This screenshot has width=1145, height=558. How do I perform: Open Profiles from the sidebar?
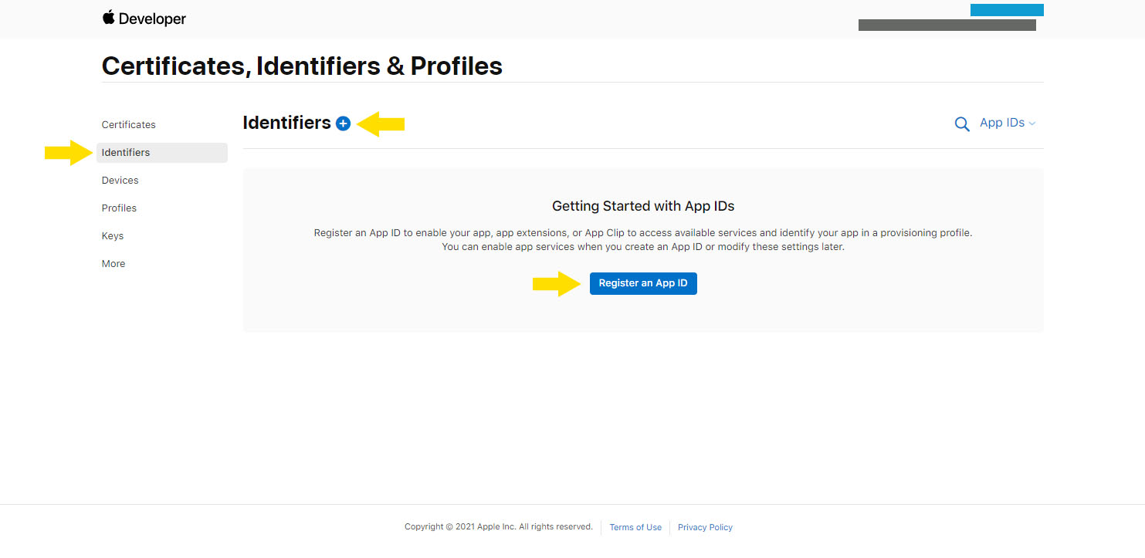pos(119,208)
